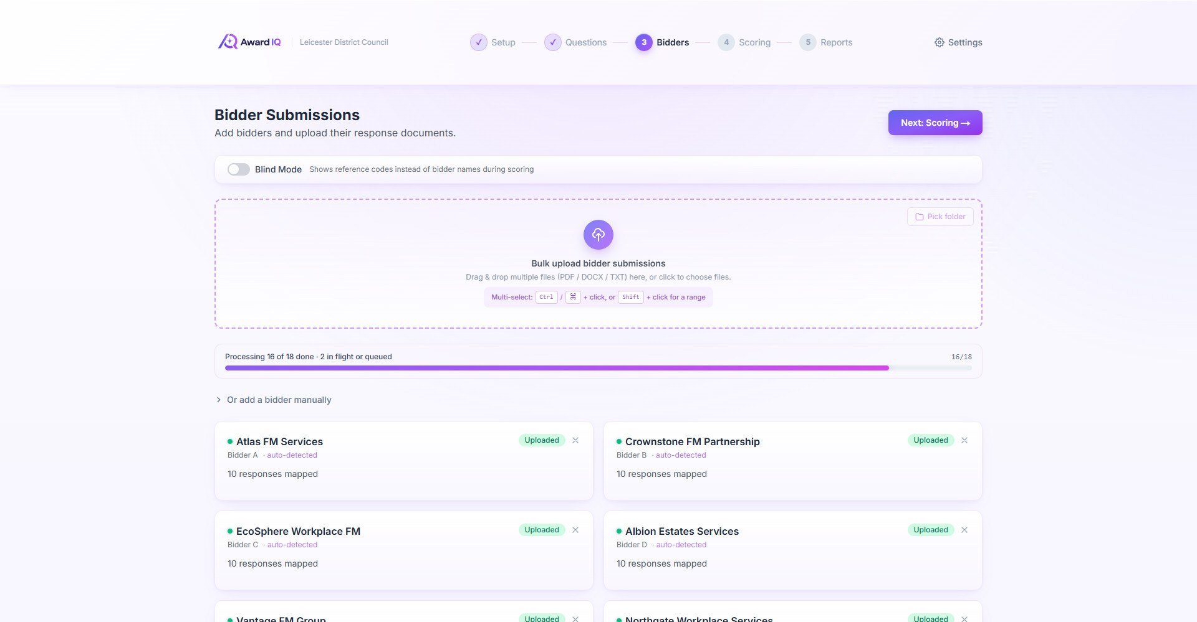Go to the Setup step

[x=493, y=42]
